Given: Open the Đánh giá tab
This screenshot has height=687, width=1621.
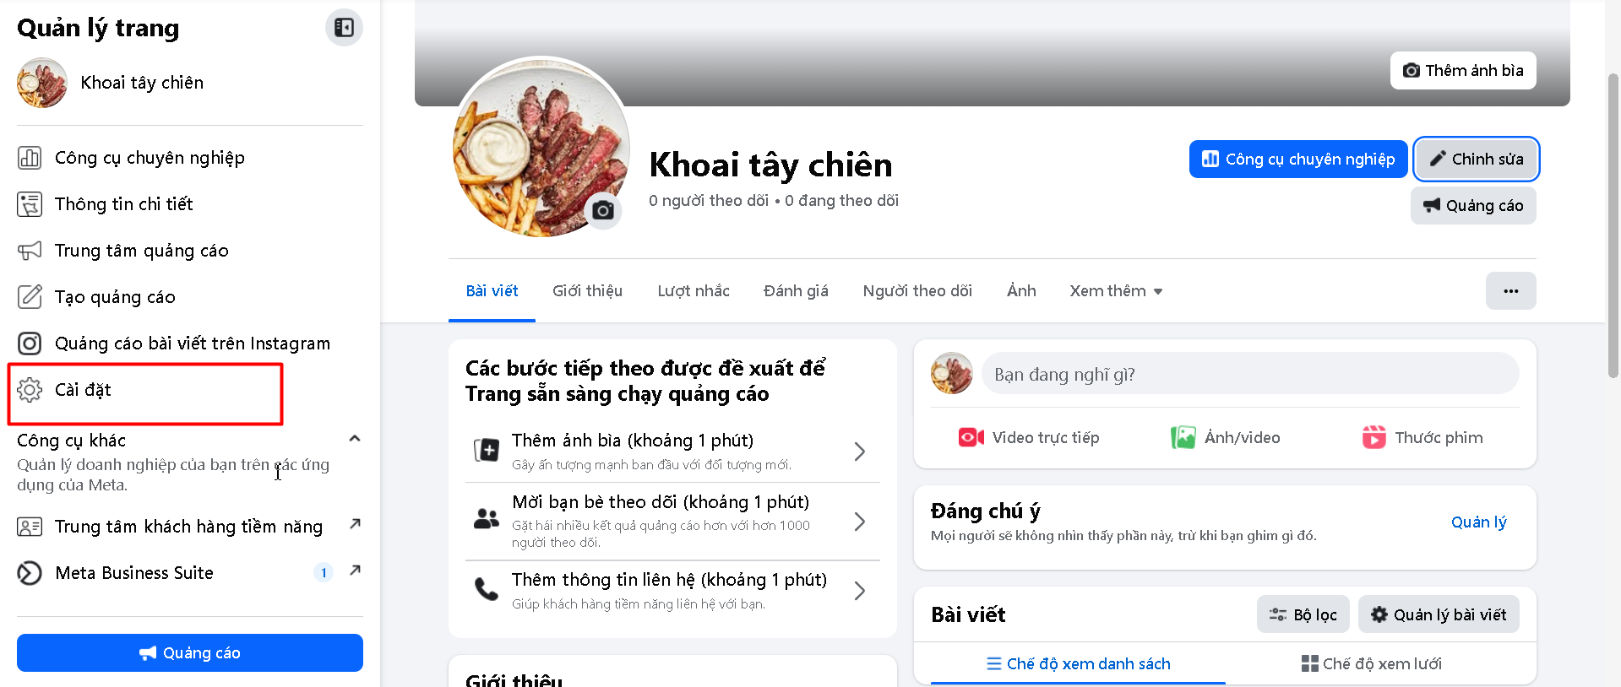Looking at the screenshot, I should (x=796, y=291).
